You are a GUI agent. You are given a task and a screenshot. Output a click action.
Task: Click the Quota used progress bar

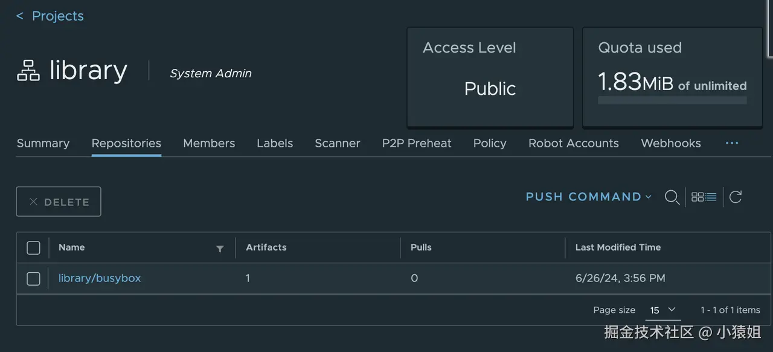[672, 100]
